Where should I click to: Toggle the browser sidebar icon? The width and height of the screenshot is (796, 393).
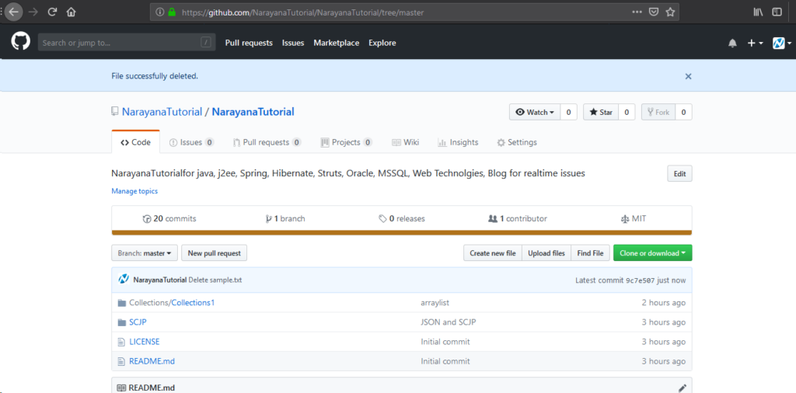777,12
